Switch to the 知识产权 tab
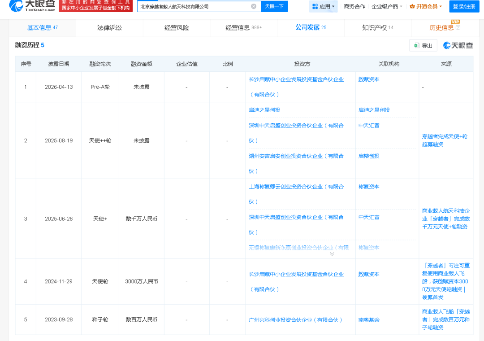The height and width of the screenshot is (341, 484). pyautogui.click(x=377, y=27)
